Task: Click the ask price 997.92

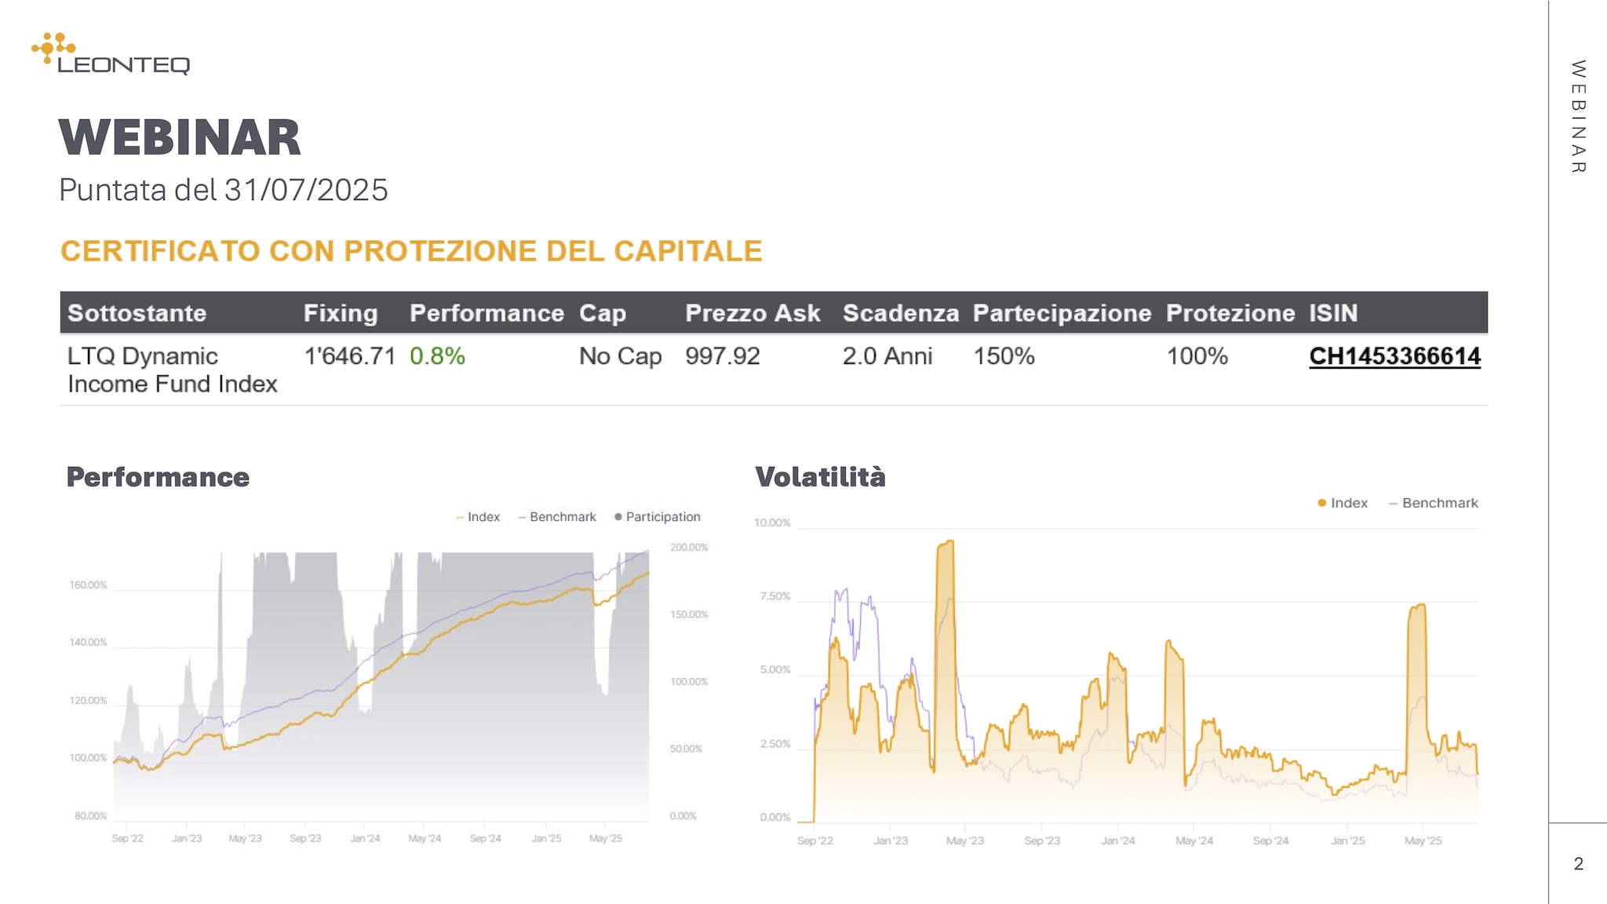Action: (x=723, y=356)
